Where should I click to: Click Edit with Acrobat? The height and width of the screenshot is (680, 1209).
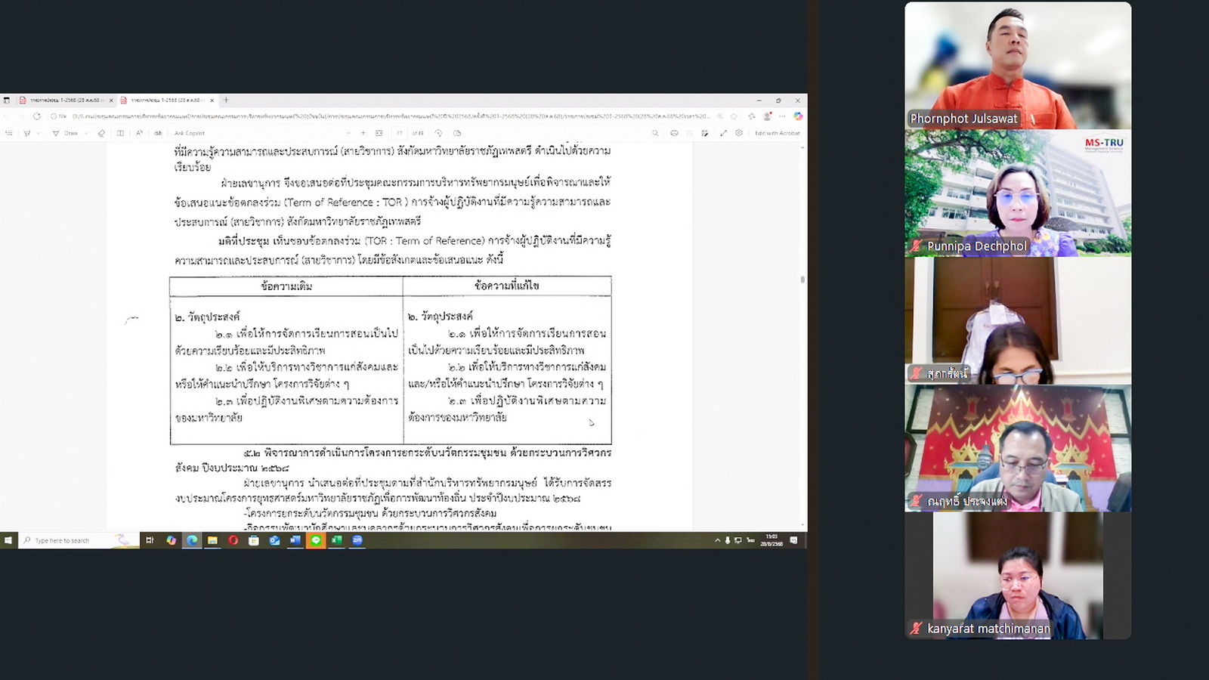pyautogui.click(x=778, y=133)
